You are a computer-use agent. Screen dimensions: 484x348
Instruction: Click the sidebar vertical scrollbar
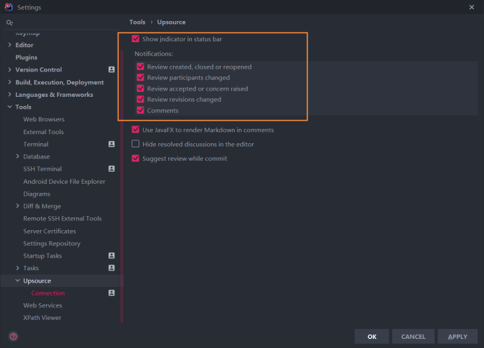122,187
